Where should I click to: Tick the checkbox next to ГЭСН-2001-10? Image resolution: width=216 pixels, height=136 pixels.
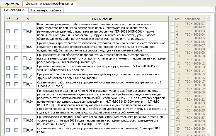pyautogui.click(x=173, y=56)
